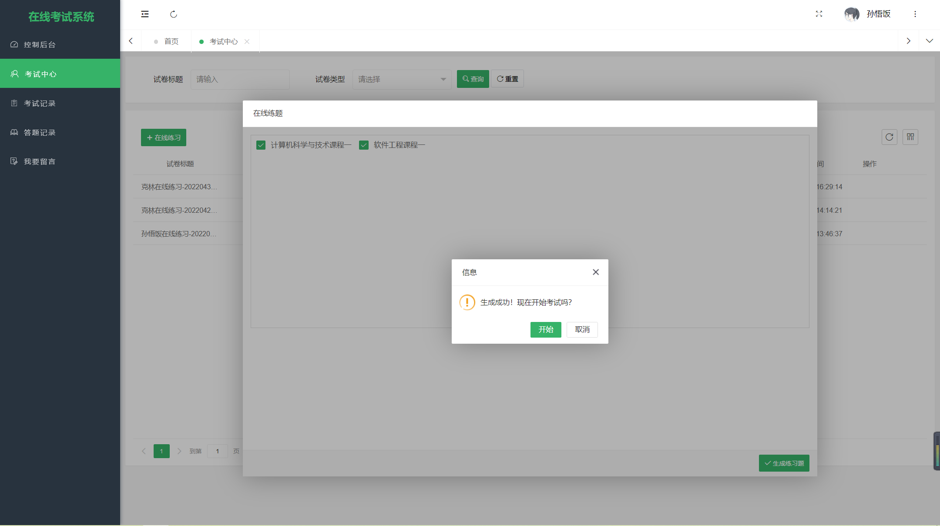This screenshot has width=940, height=526.
Task: Open the three-dots more options icon
Action: click(915, 14)
